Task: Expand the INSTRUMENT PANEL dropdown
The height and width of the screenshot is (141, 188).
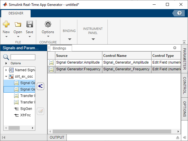Action: point(93,39)
